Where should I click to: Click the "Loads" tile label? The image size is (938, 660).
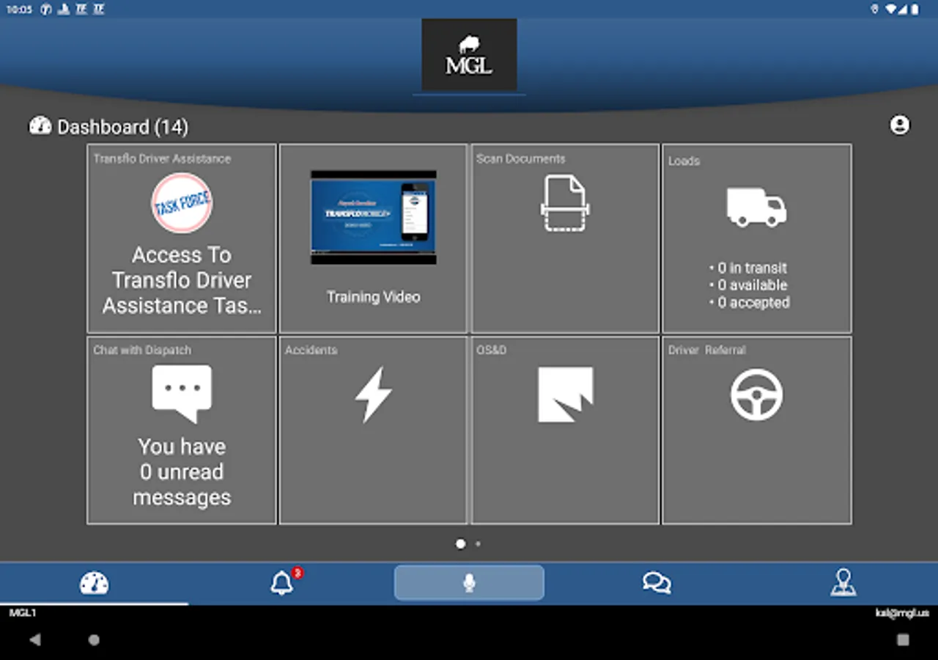coord(684,161)
